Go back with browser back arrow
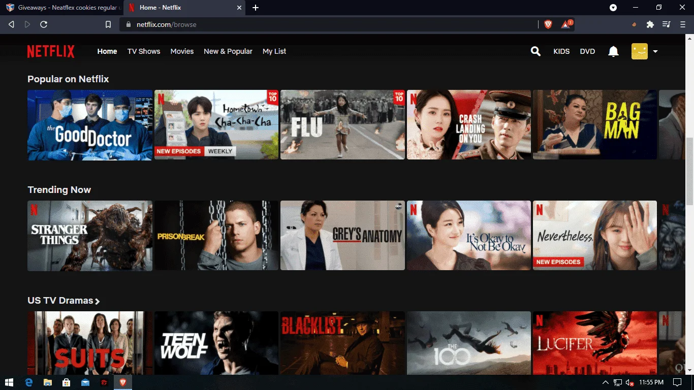Viewport: 694px width, 390px height. coord(11,24)
